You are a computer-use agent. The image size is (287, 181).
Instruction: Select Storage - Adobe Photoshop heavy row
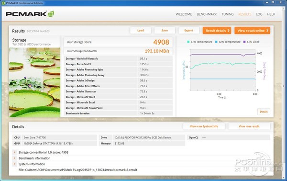(118, 75)
